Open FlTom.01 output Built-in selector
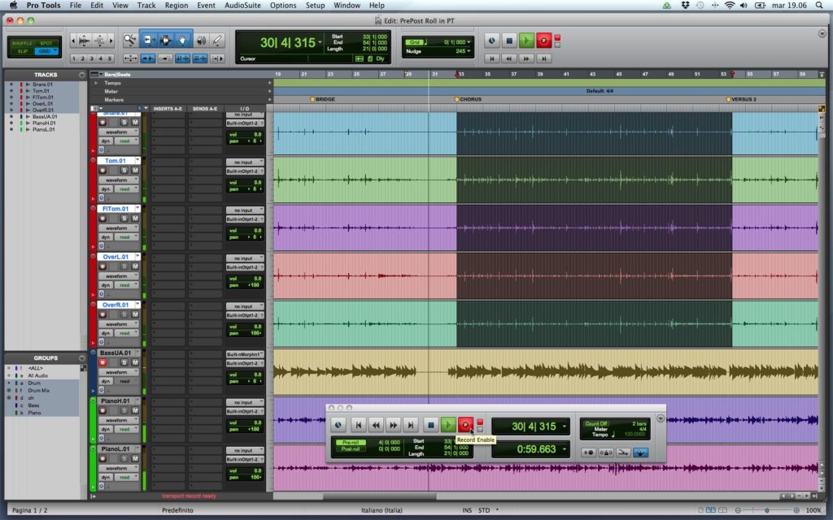The image size is (833, 520). tap(245, 219)
